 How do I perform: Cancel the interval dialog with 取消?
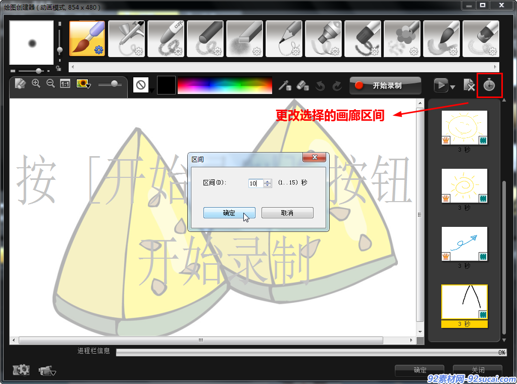click(x=287, y=213)
